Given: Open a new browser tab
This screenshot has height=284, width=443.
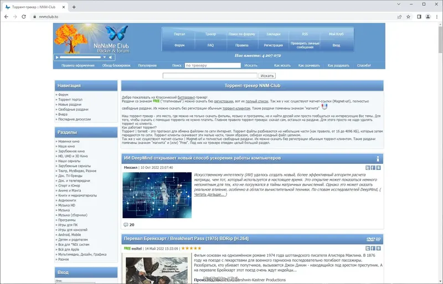Looking at the screenshot, I should pyautogui.click(x=74, y=7).
